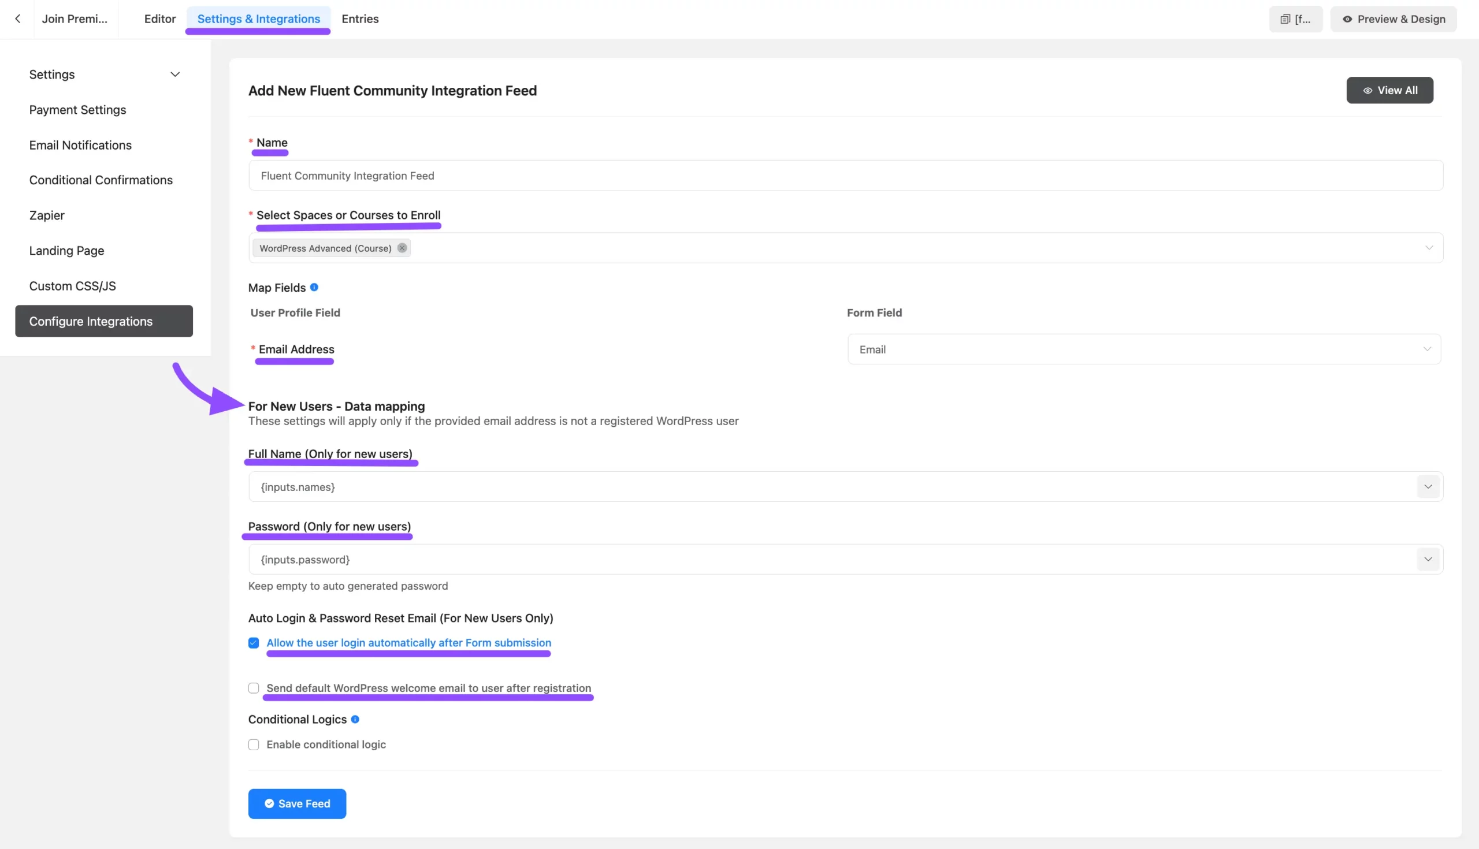
Task: Open the Entries tab
Action: click(360, 18)
